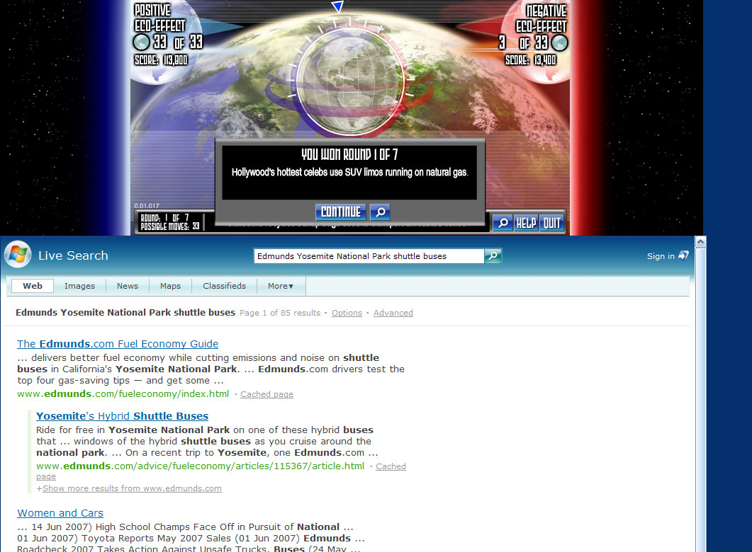Viewport: 752px width, 552px height.
Task: Click the negative score 13,400 text
Action: (531, 60)
